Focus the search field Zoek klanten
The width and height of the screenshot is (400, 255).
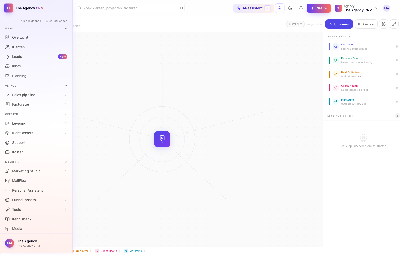coord(130,8)
